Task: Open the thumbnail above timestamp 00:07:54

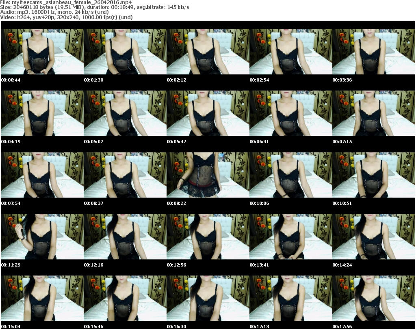Action: tap(42, 175)
